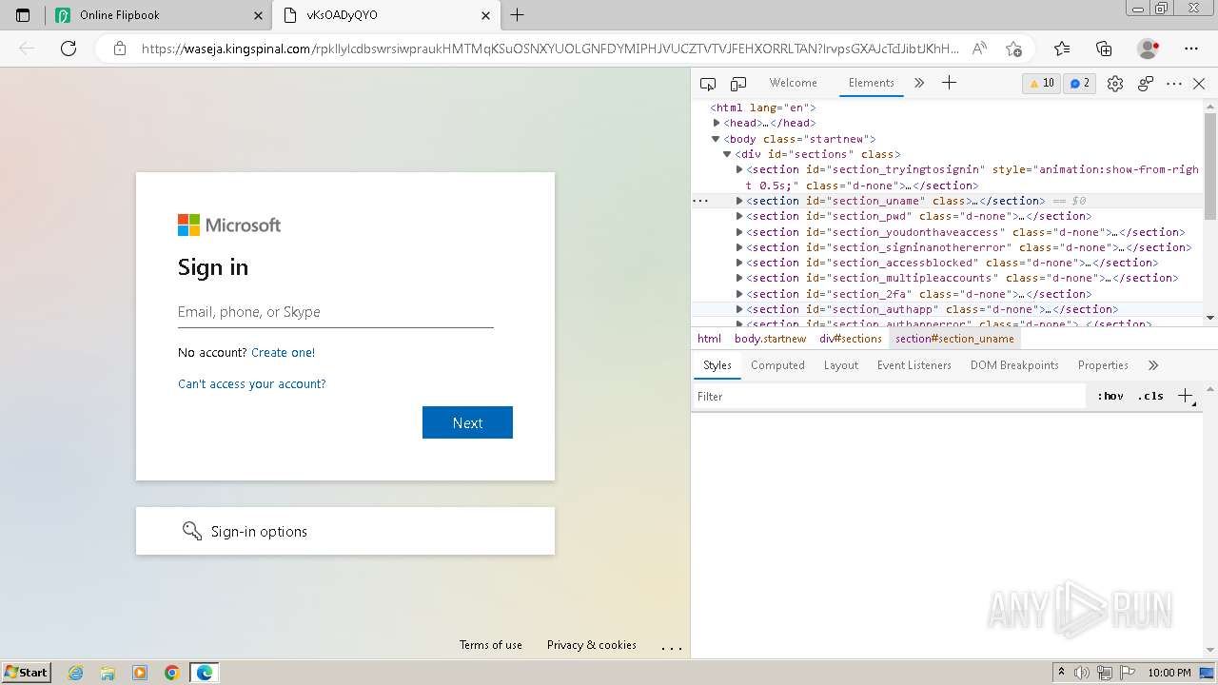Open the Event Listeners tab
The width and height of the screenshot is (1218, 685).
913,365
